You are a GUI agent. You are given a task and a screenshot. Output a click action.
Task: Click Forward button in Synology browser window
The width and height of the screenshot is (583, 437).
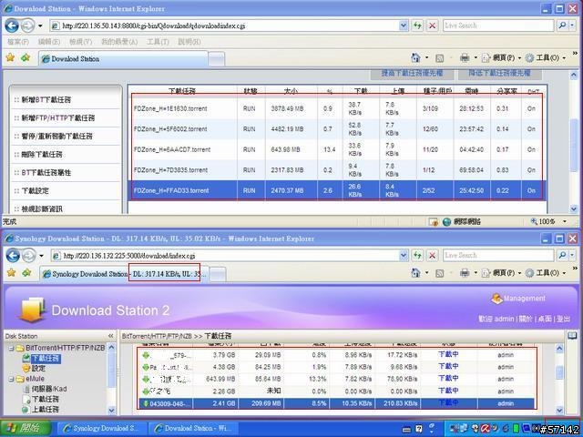click(28, 255)
